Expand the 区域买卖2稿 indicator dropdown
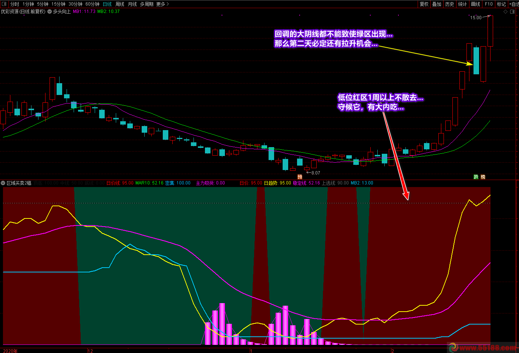 coord(3,183)
